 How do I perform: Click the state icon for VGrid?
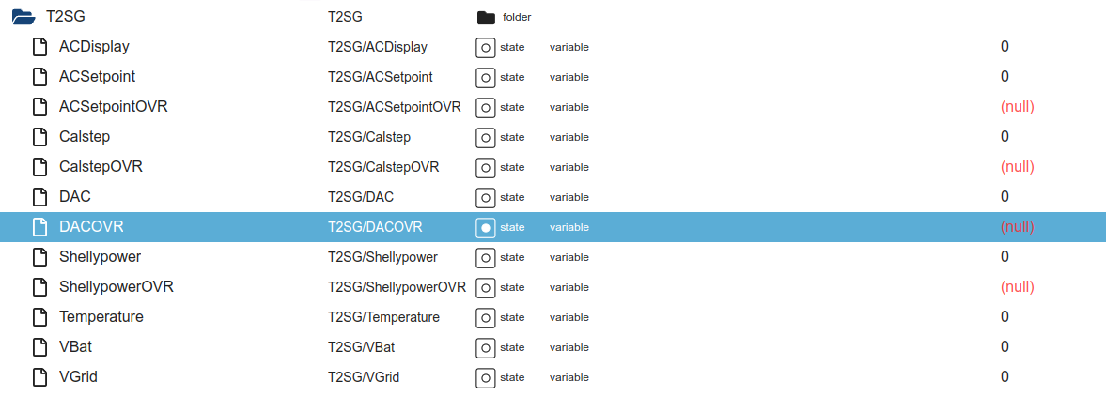tap(485, 377)
